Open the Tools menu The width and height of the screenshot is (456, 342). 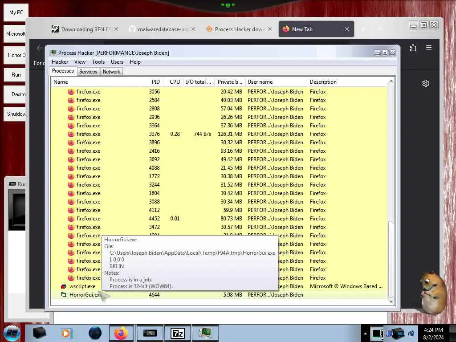click(98, 61)
